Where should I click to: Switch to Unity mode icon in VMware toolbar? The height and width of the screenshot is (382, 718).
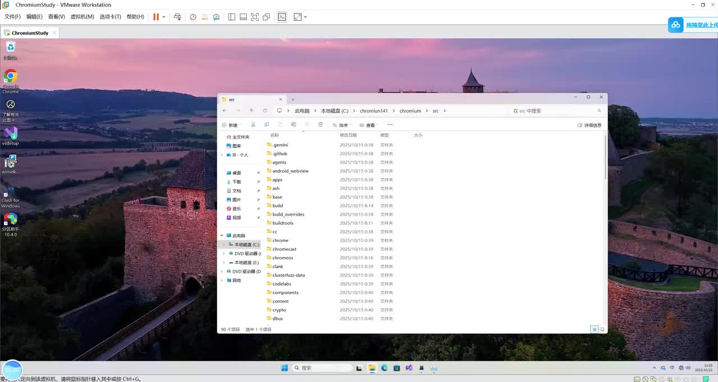(266, 17)
